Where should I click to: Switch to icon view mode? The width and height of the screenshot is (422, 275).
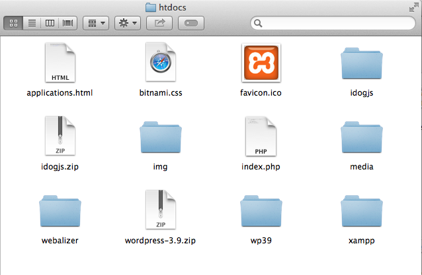coord(14,23)
